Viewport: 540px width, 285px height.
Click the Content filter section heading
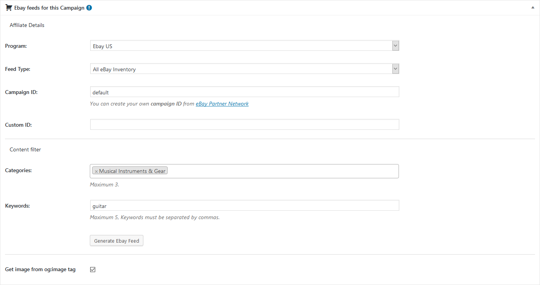click(x=25, y=149)
